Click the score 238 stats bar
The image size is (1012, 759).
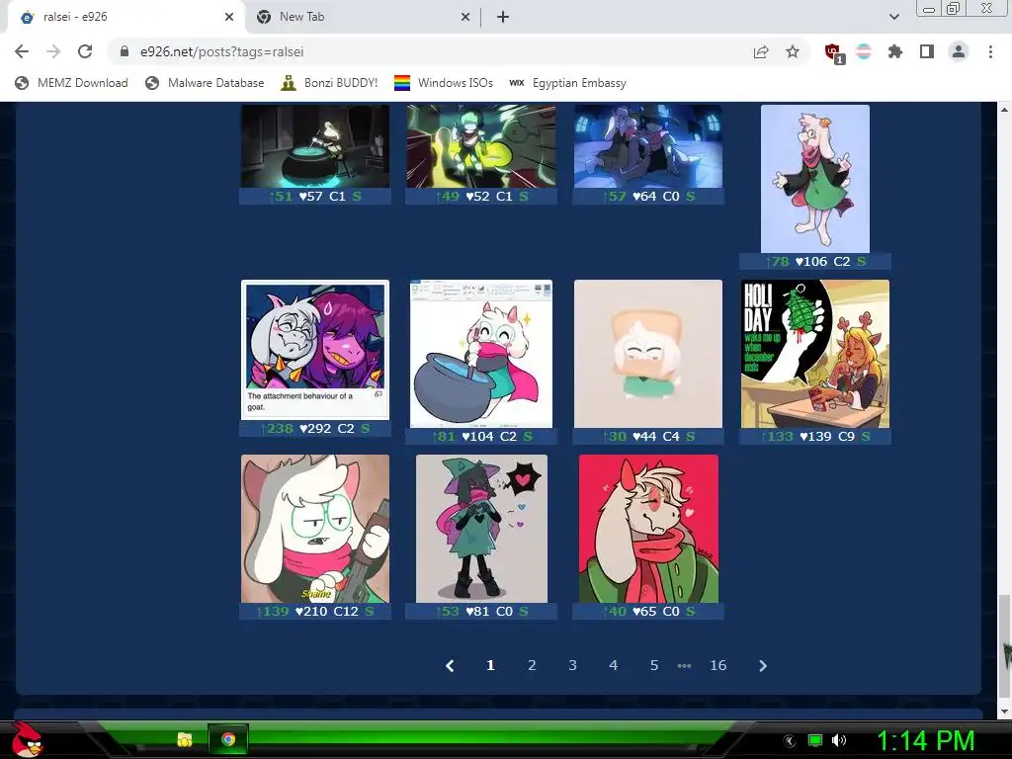pyautogui.click(x=315, y=429)
